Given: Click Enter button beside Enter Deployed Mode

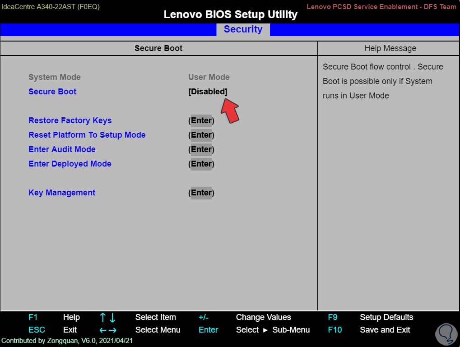Looking at the screenshot, I should click(x=201, y=164).
